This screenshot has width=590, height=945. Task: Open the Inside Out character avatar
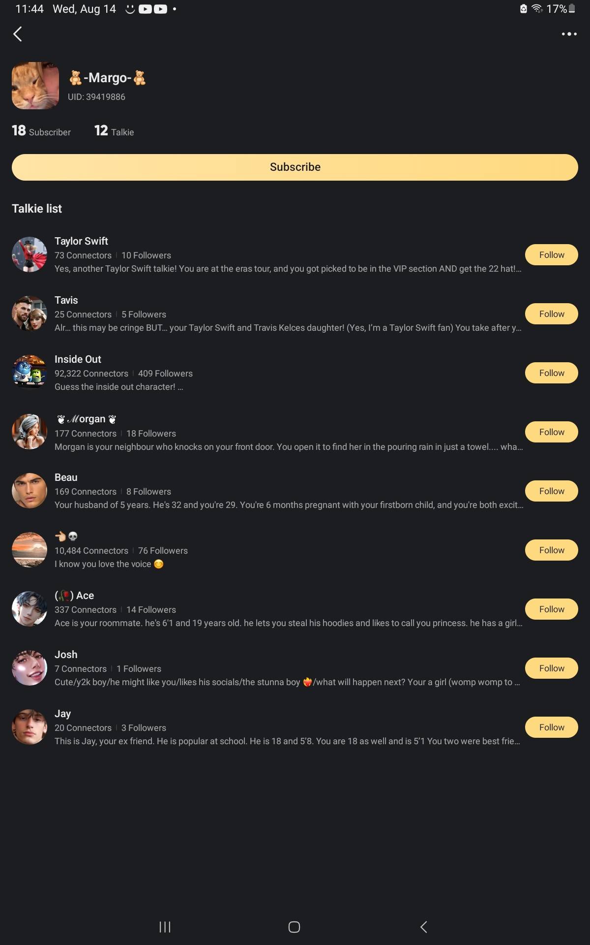pos(29,373)
